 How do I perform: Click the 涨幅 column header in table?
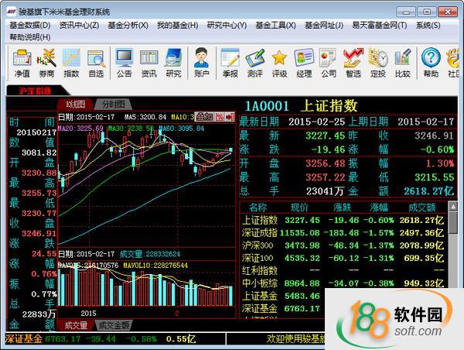coord(378,208)
